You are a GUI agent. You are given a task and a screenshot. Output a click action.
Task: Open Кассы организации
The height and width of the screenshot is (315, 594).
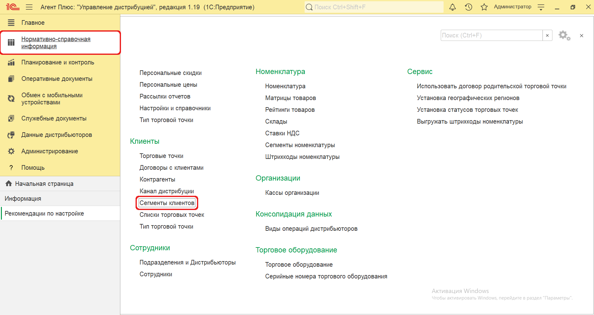292,193
